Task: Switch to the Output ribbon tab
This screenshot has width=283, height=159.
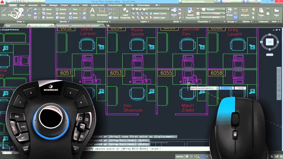Action: [64, 5]
